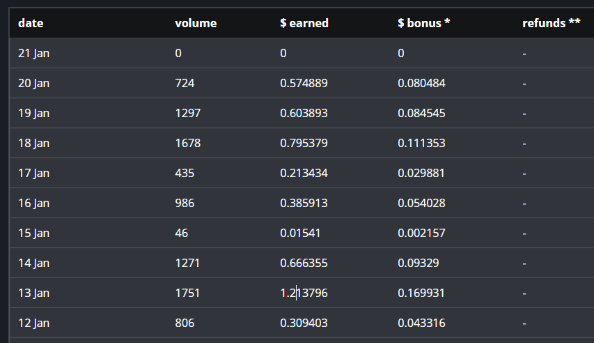The height and width of the screenshot is (343, 594).
Task: Select the 21 Jan date cell
Action: tap(33, 53)
